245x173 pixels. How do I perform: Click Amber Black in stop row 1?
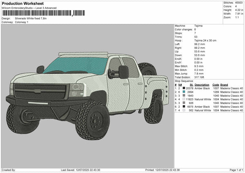(202, 88)
